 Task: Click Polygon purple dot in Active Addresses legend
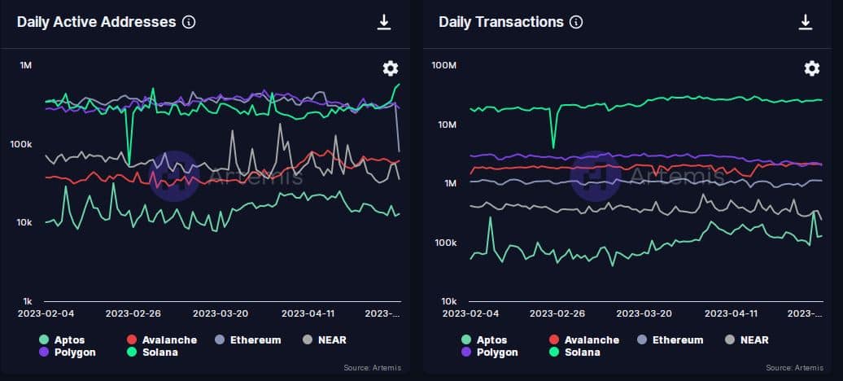[x=44, y=353]
